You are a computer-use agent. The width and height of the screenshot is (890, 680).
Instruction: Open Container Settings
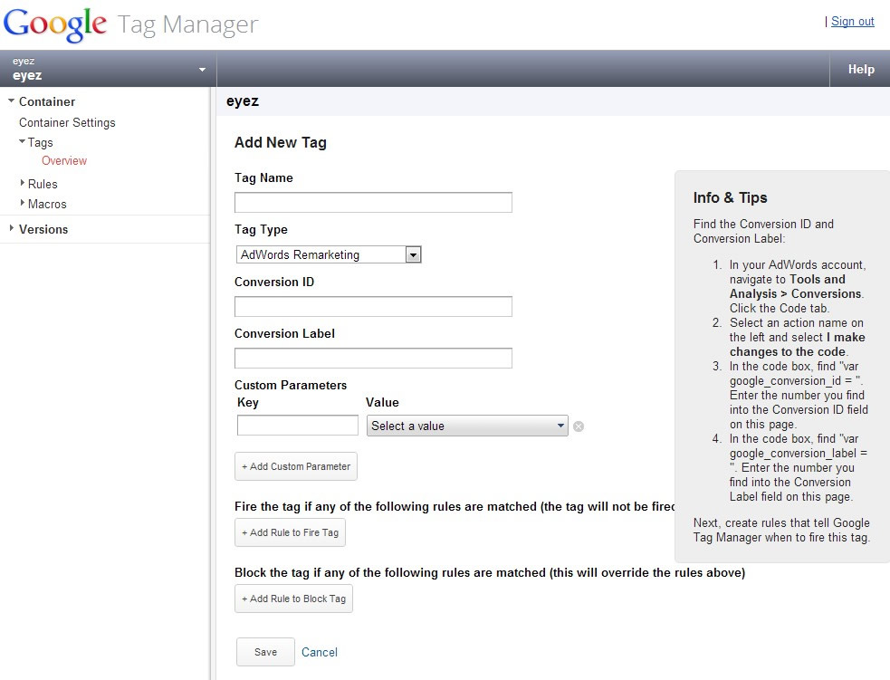(67, 122)
